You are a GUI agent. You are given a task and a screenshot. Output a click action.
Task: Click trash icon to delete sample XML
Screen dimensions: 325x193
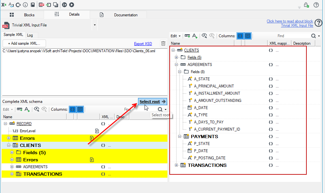click(163, 43)
